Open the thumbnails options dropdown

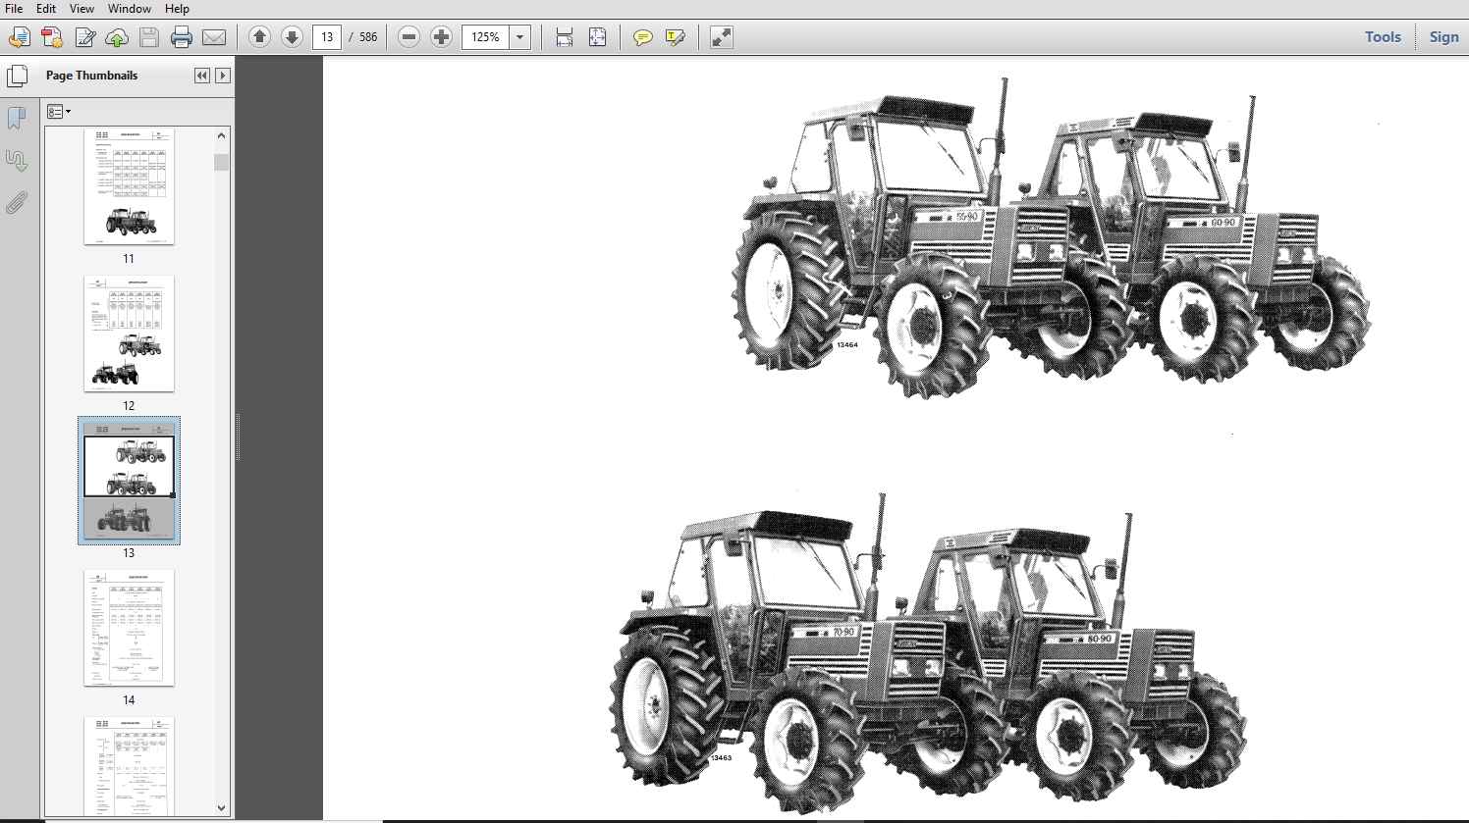click(59, 112)
